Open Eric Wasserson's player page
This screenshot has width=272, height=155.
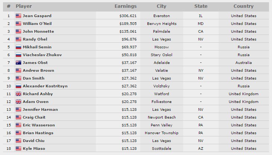tap(39, 125)
